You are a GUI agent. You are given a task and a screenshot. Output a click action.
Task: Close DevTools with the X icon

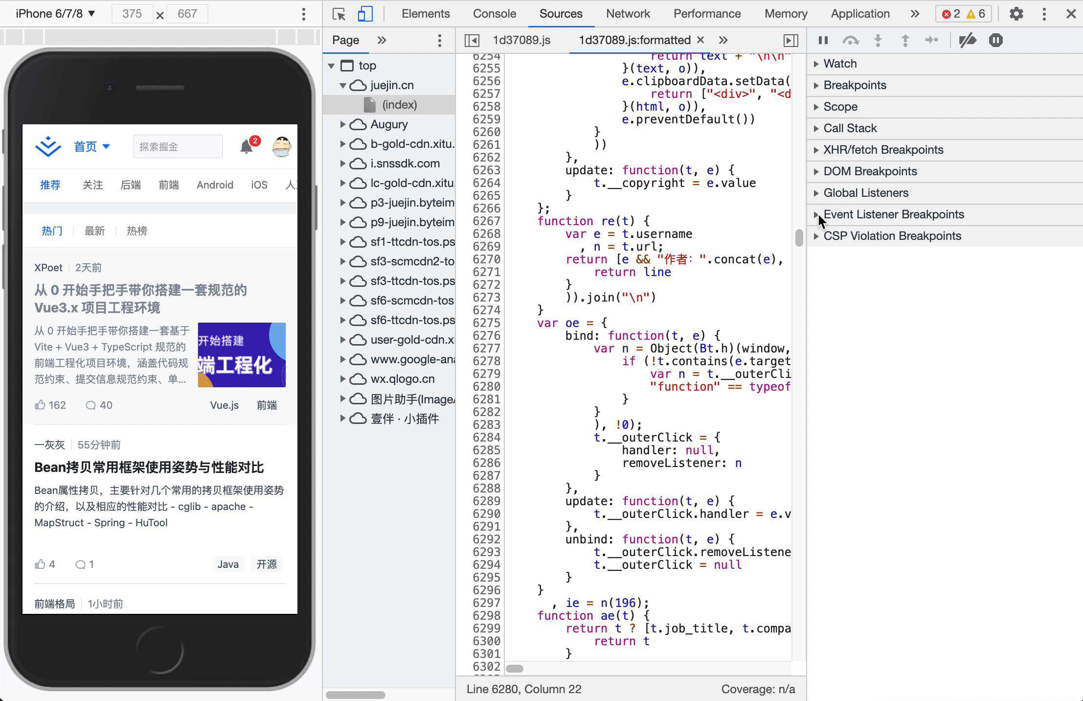1071,14
